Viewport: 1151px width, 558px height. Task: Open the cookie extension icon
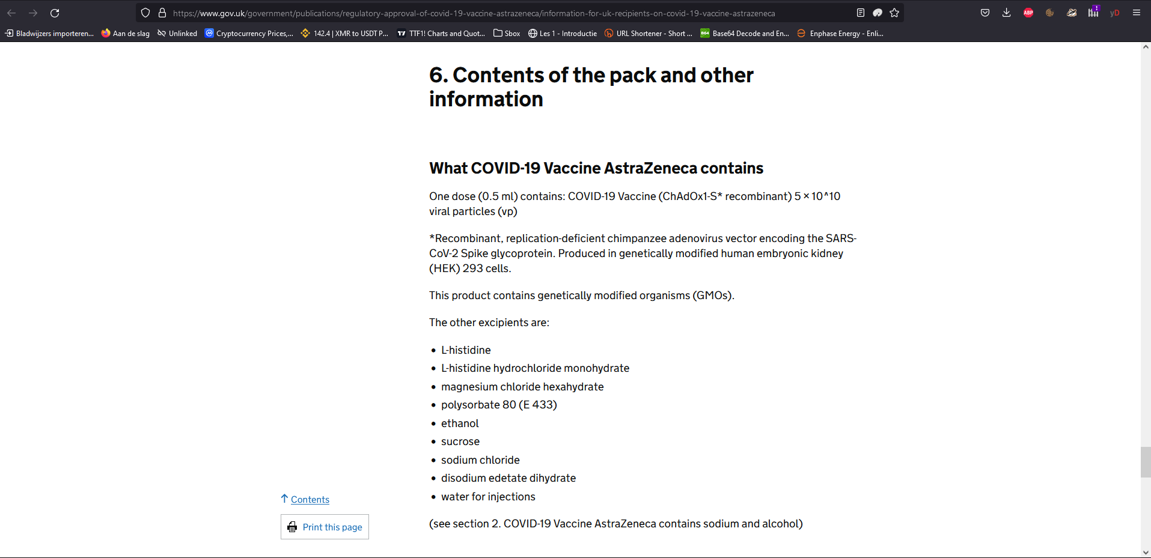coord(1050,13)
